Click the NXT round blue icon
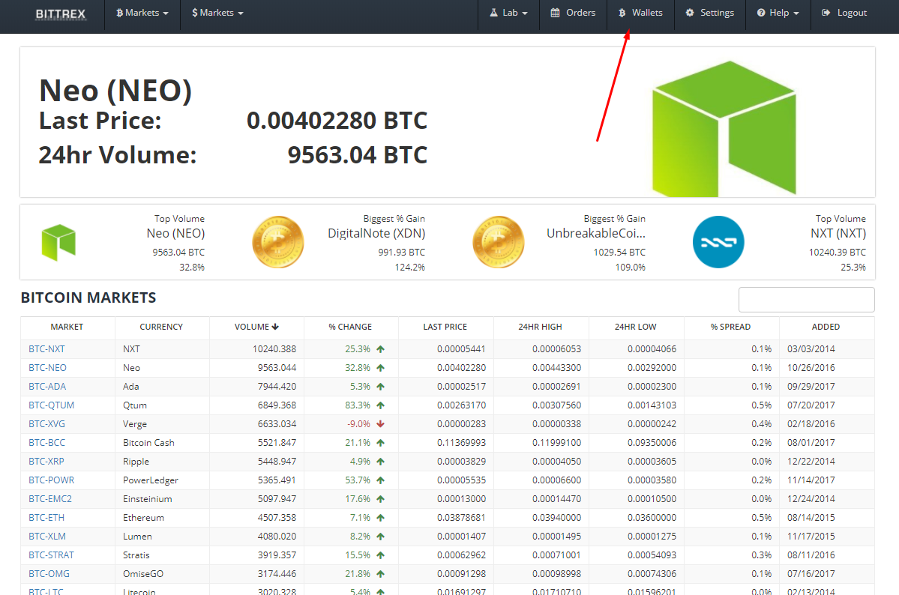Viewport: 899px width, 595px height. pos(718,242)
